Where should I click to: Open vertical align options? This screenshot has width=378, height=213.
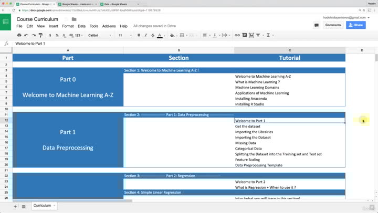click(215, 35)
